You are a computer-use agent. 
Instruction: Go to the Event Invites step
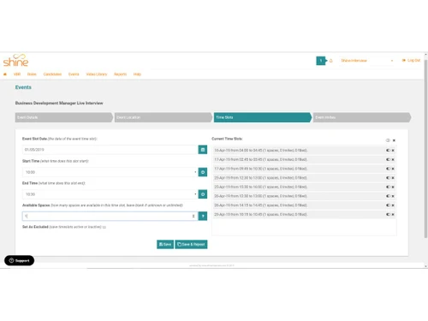point(362,117)
